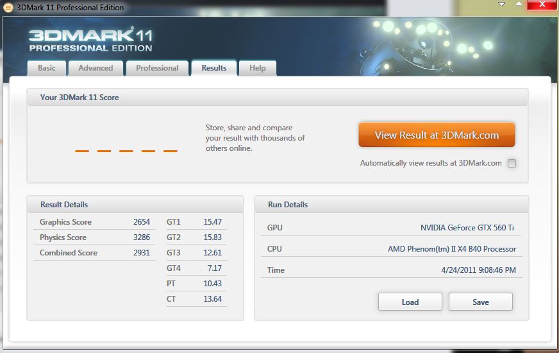Click the Run Details panel header
This screenshot has height=353, width=559.
click(x=392, y=205)
